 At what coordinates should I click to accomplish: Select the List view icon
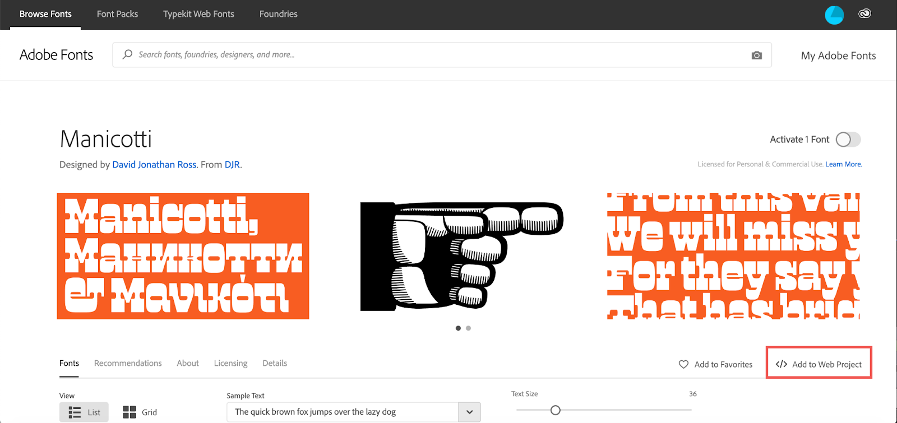tap(75, 412)
